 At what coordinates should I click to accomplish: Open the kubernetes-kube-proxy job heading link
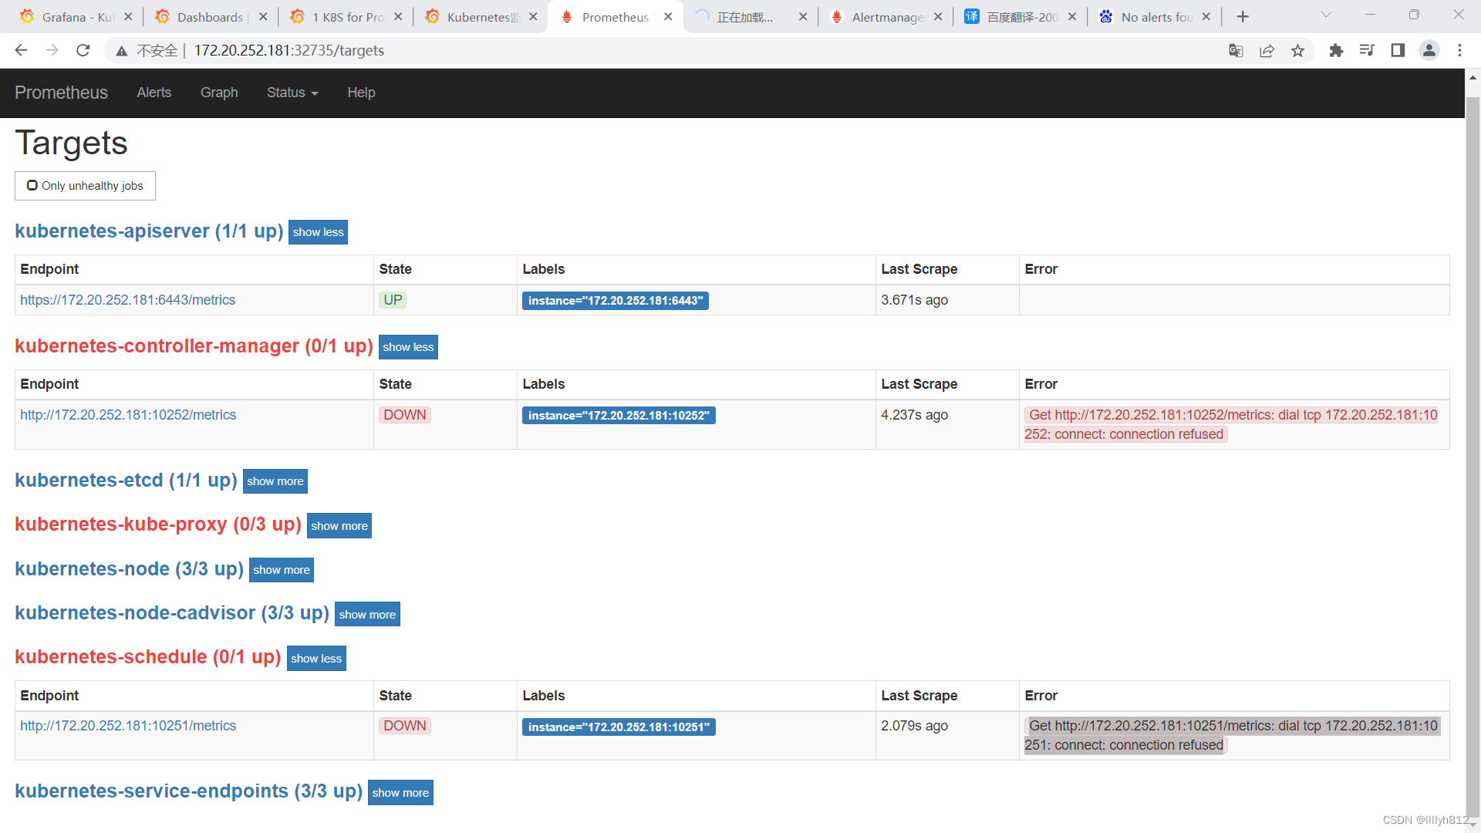pyautogui.click(x=158, y=524)
